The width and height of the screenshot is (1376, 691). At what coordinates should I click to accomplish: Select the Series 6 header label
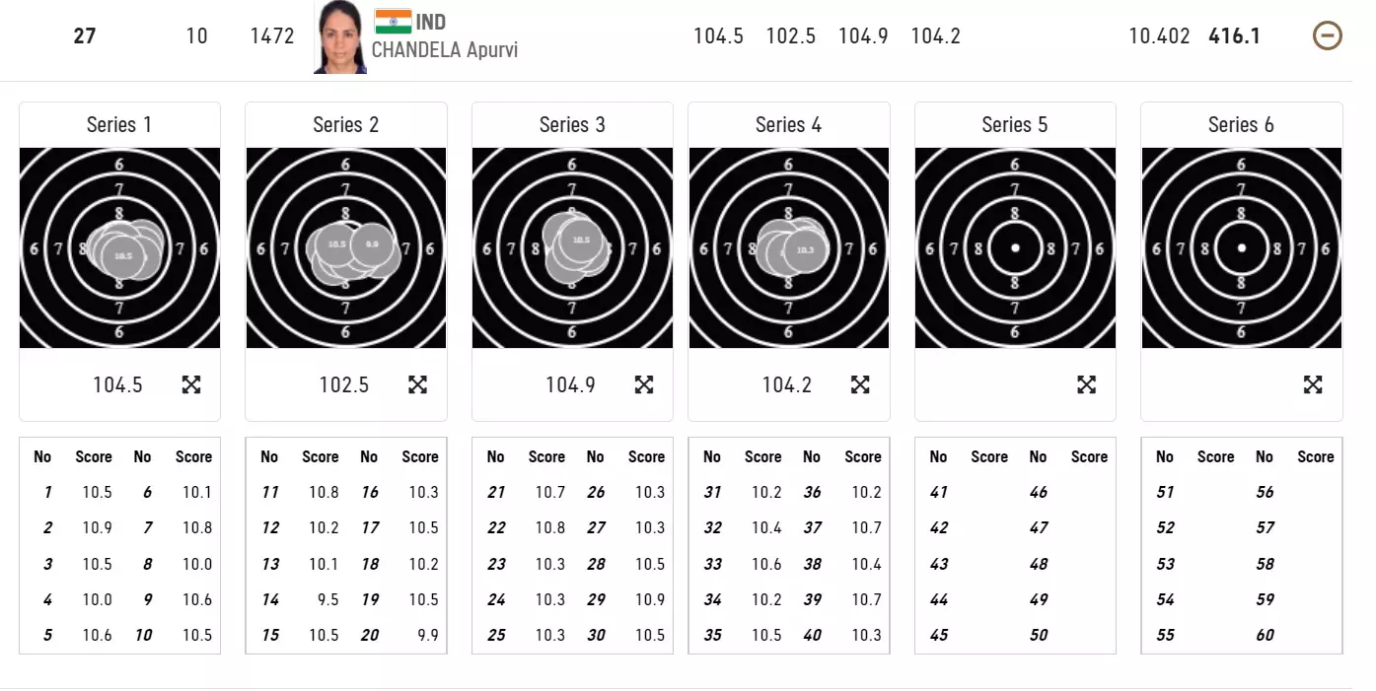tap(1241, 125)
